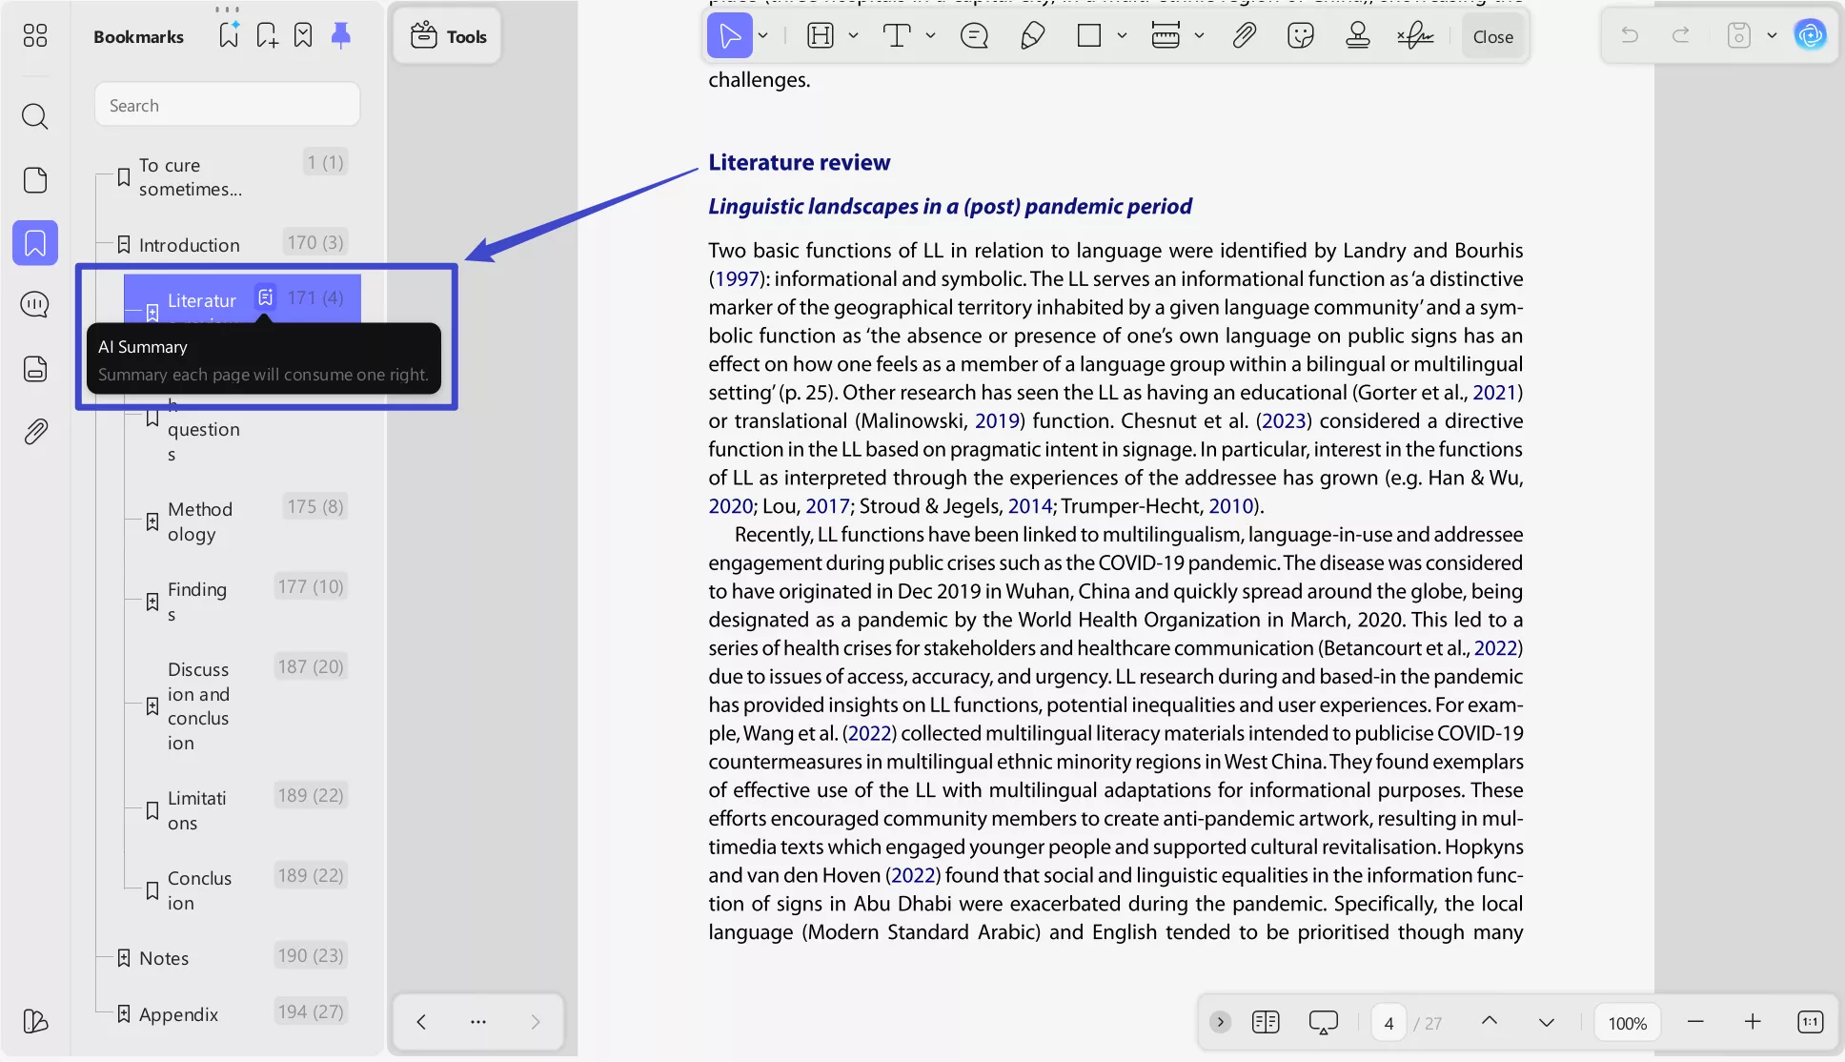Add a sticker annotation
This screenshot has width=1845, height=1062.
point(1300,35)
